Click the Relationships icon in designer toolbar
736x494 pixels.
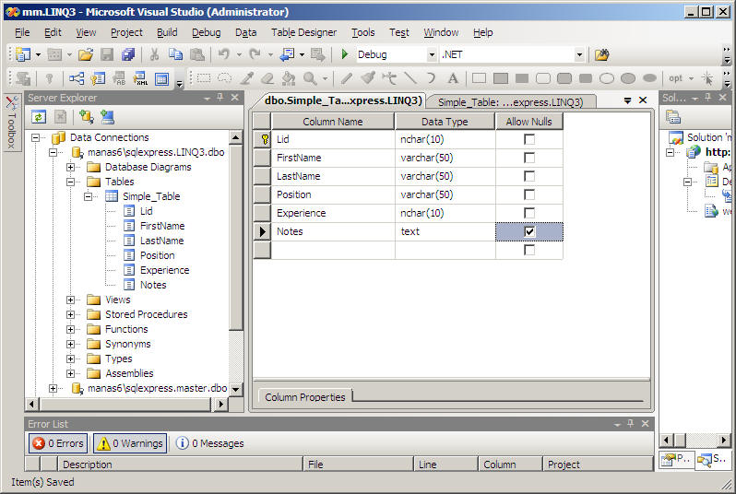pyautogui.click(x=77, y=78)
